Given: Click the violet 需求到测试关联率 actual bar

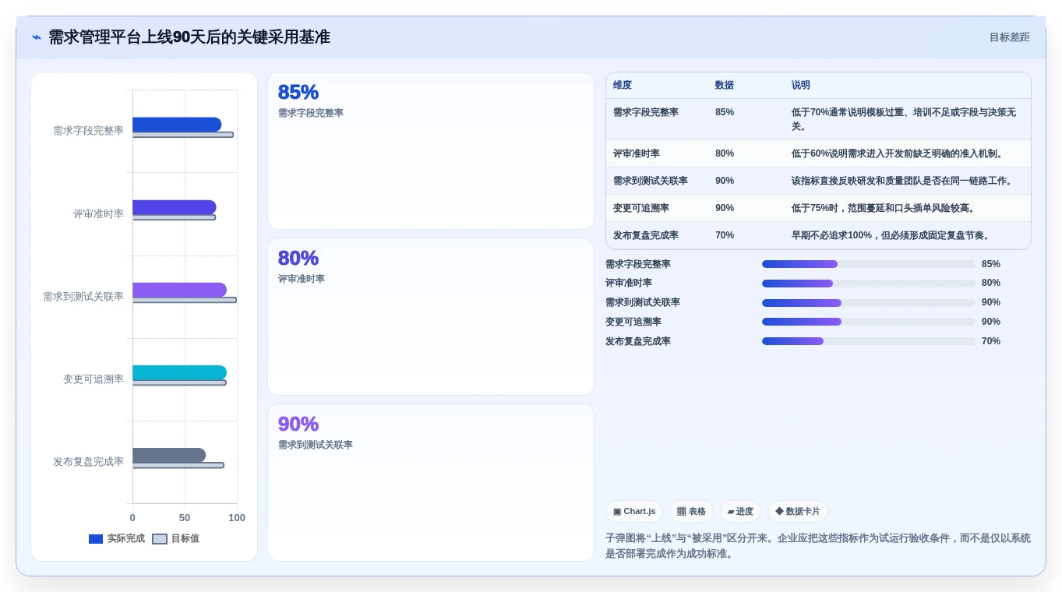Looking at the screenshot, I should click(179, 290).
